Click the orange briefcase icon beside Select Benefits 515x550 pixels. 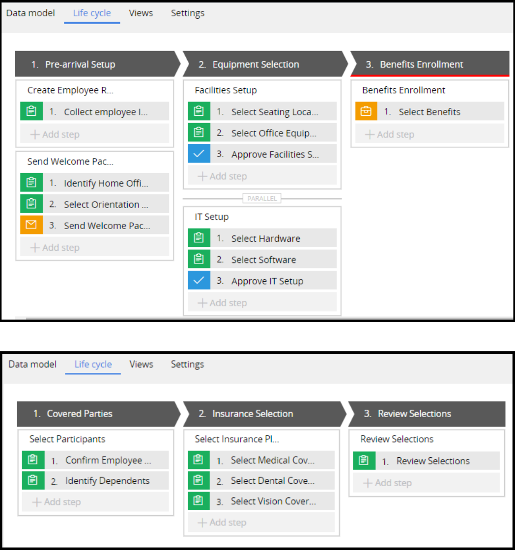pyautogui.click(x=366, y=111)
